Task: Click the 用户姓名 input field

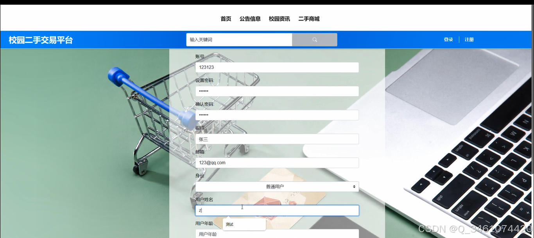Action: coord(277,210)
